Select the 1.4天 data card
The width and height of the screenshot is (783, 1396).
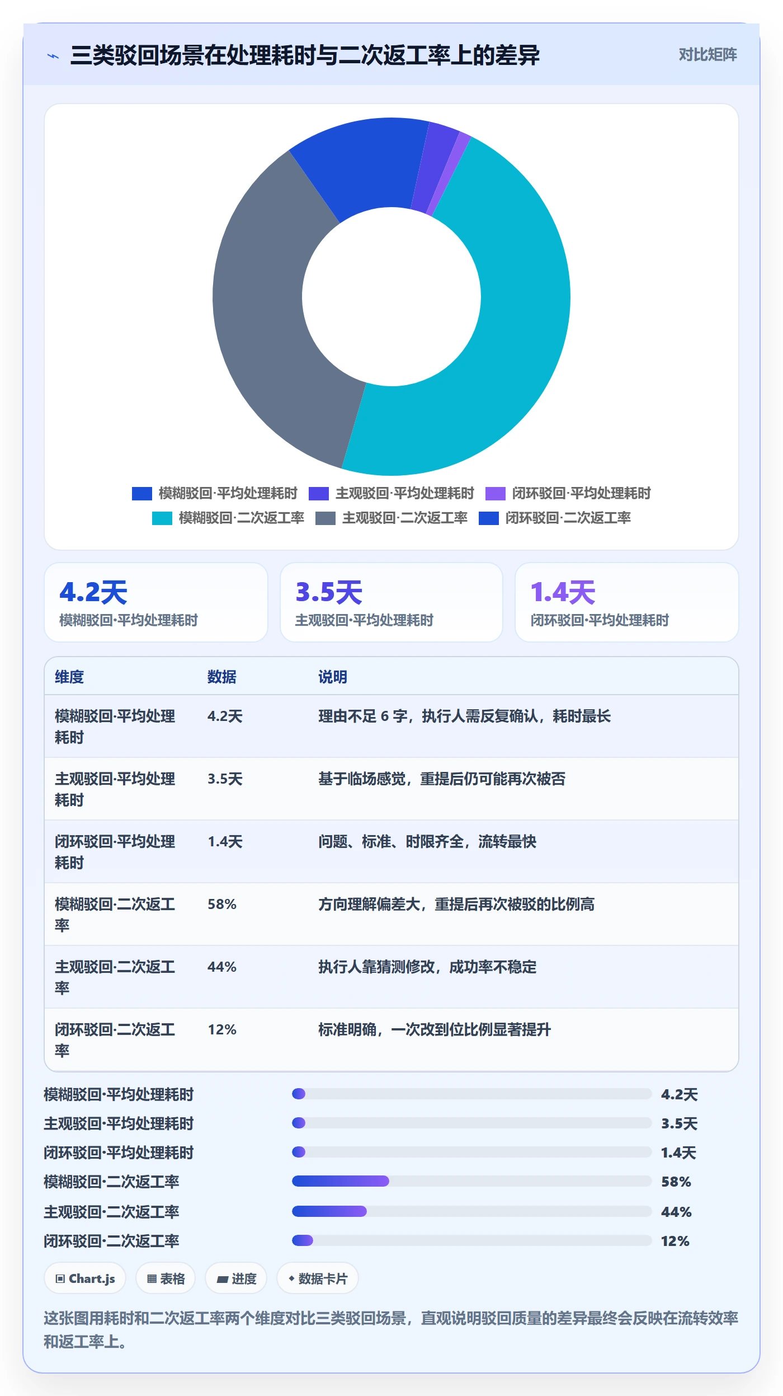tap(626, 602)
